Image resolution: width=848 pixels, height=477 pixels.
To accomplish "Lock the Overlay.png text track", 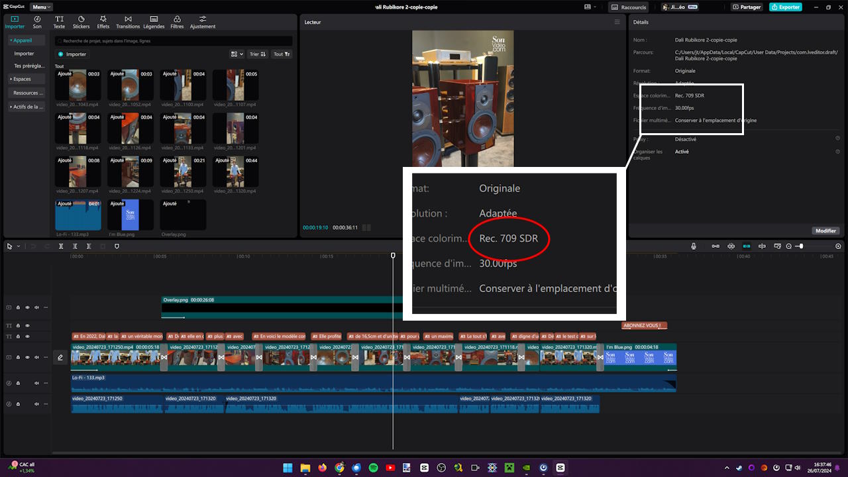I will (x=18, y=308).
